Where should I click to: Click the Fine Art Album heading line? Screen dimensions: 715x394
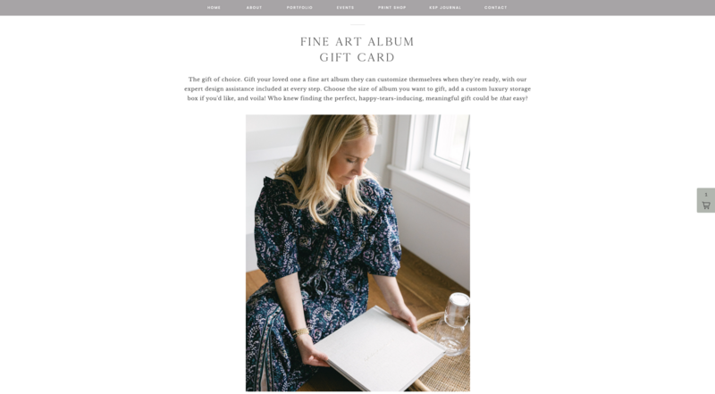[x=357, y=42]
